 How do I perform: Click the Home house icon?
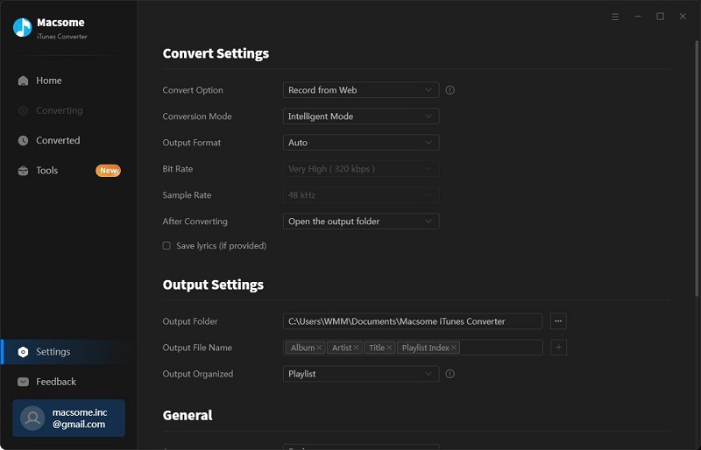pyautogui.click(x=23, y=81)
